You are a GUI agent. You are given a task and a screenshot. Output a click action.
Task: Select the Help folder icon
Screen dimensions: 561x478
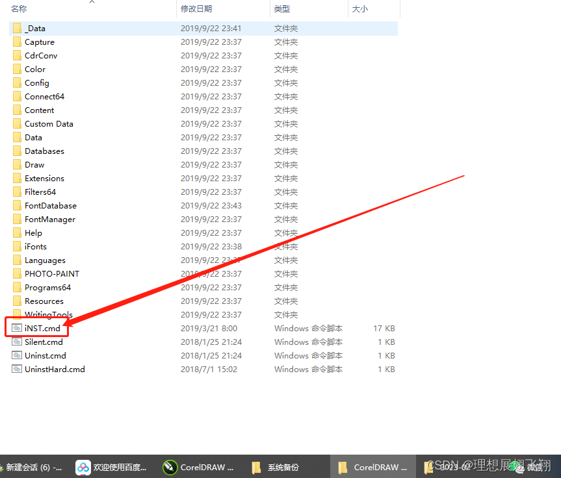point(17,233)
